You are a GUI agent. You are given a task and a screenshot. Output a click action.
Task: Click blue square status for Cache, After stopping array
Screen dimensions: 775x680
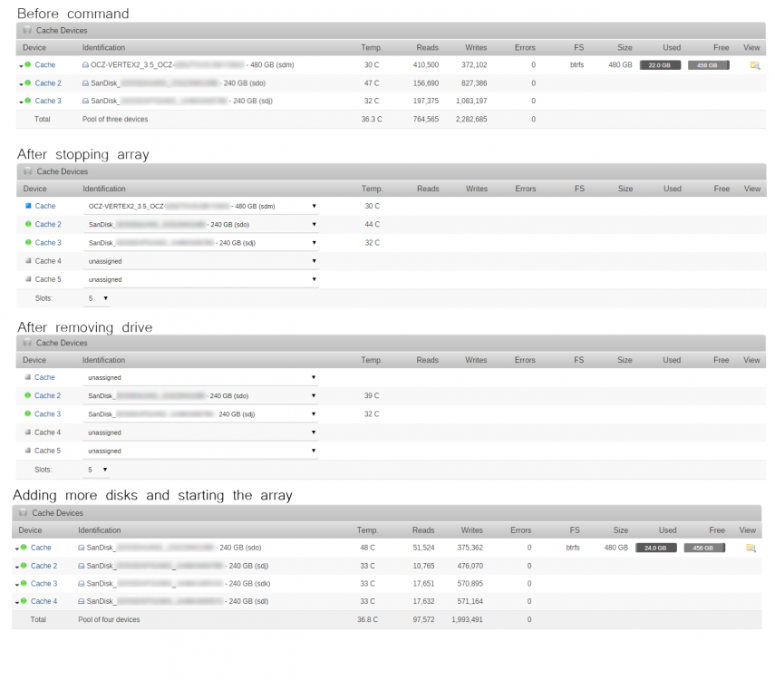pos(28,206)
